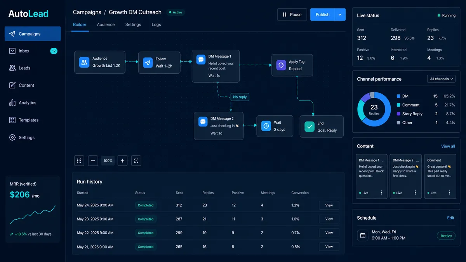This screenshot has width=466, height=262.
Task: Open the Logs tab
Action: pos(156,24)
